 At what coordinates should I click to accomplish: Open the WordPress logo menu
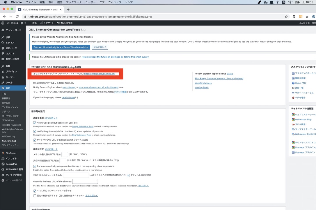[x=3, y=23]
